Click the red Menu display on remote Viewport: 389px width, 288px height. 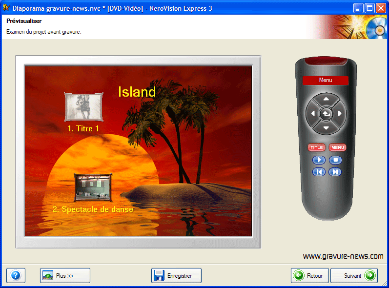point(326,81)
